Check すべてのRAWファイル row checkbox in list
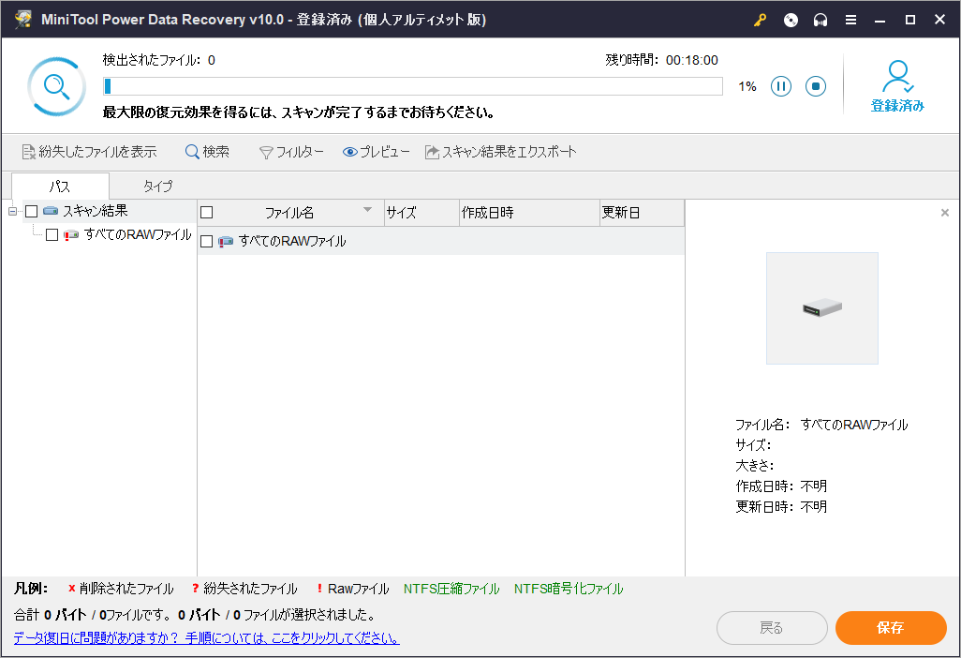This screenshot has height=658, width=961. point(207,241)
